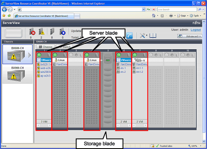207x149 pixels.
Task: Click the Advanced view button
Action: pyautogui.click(x=190, y=36)
